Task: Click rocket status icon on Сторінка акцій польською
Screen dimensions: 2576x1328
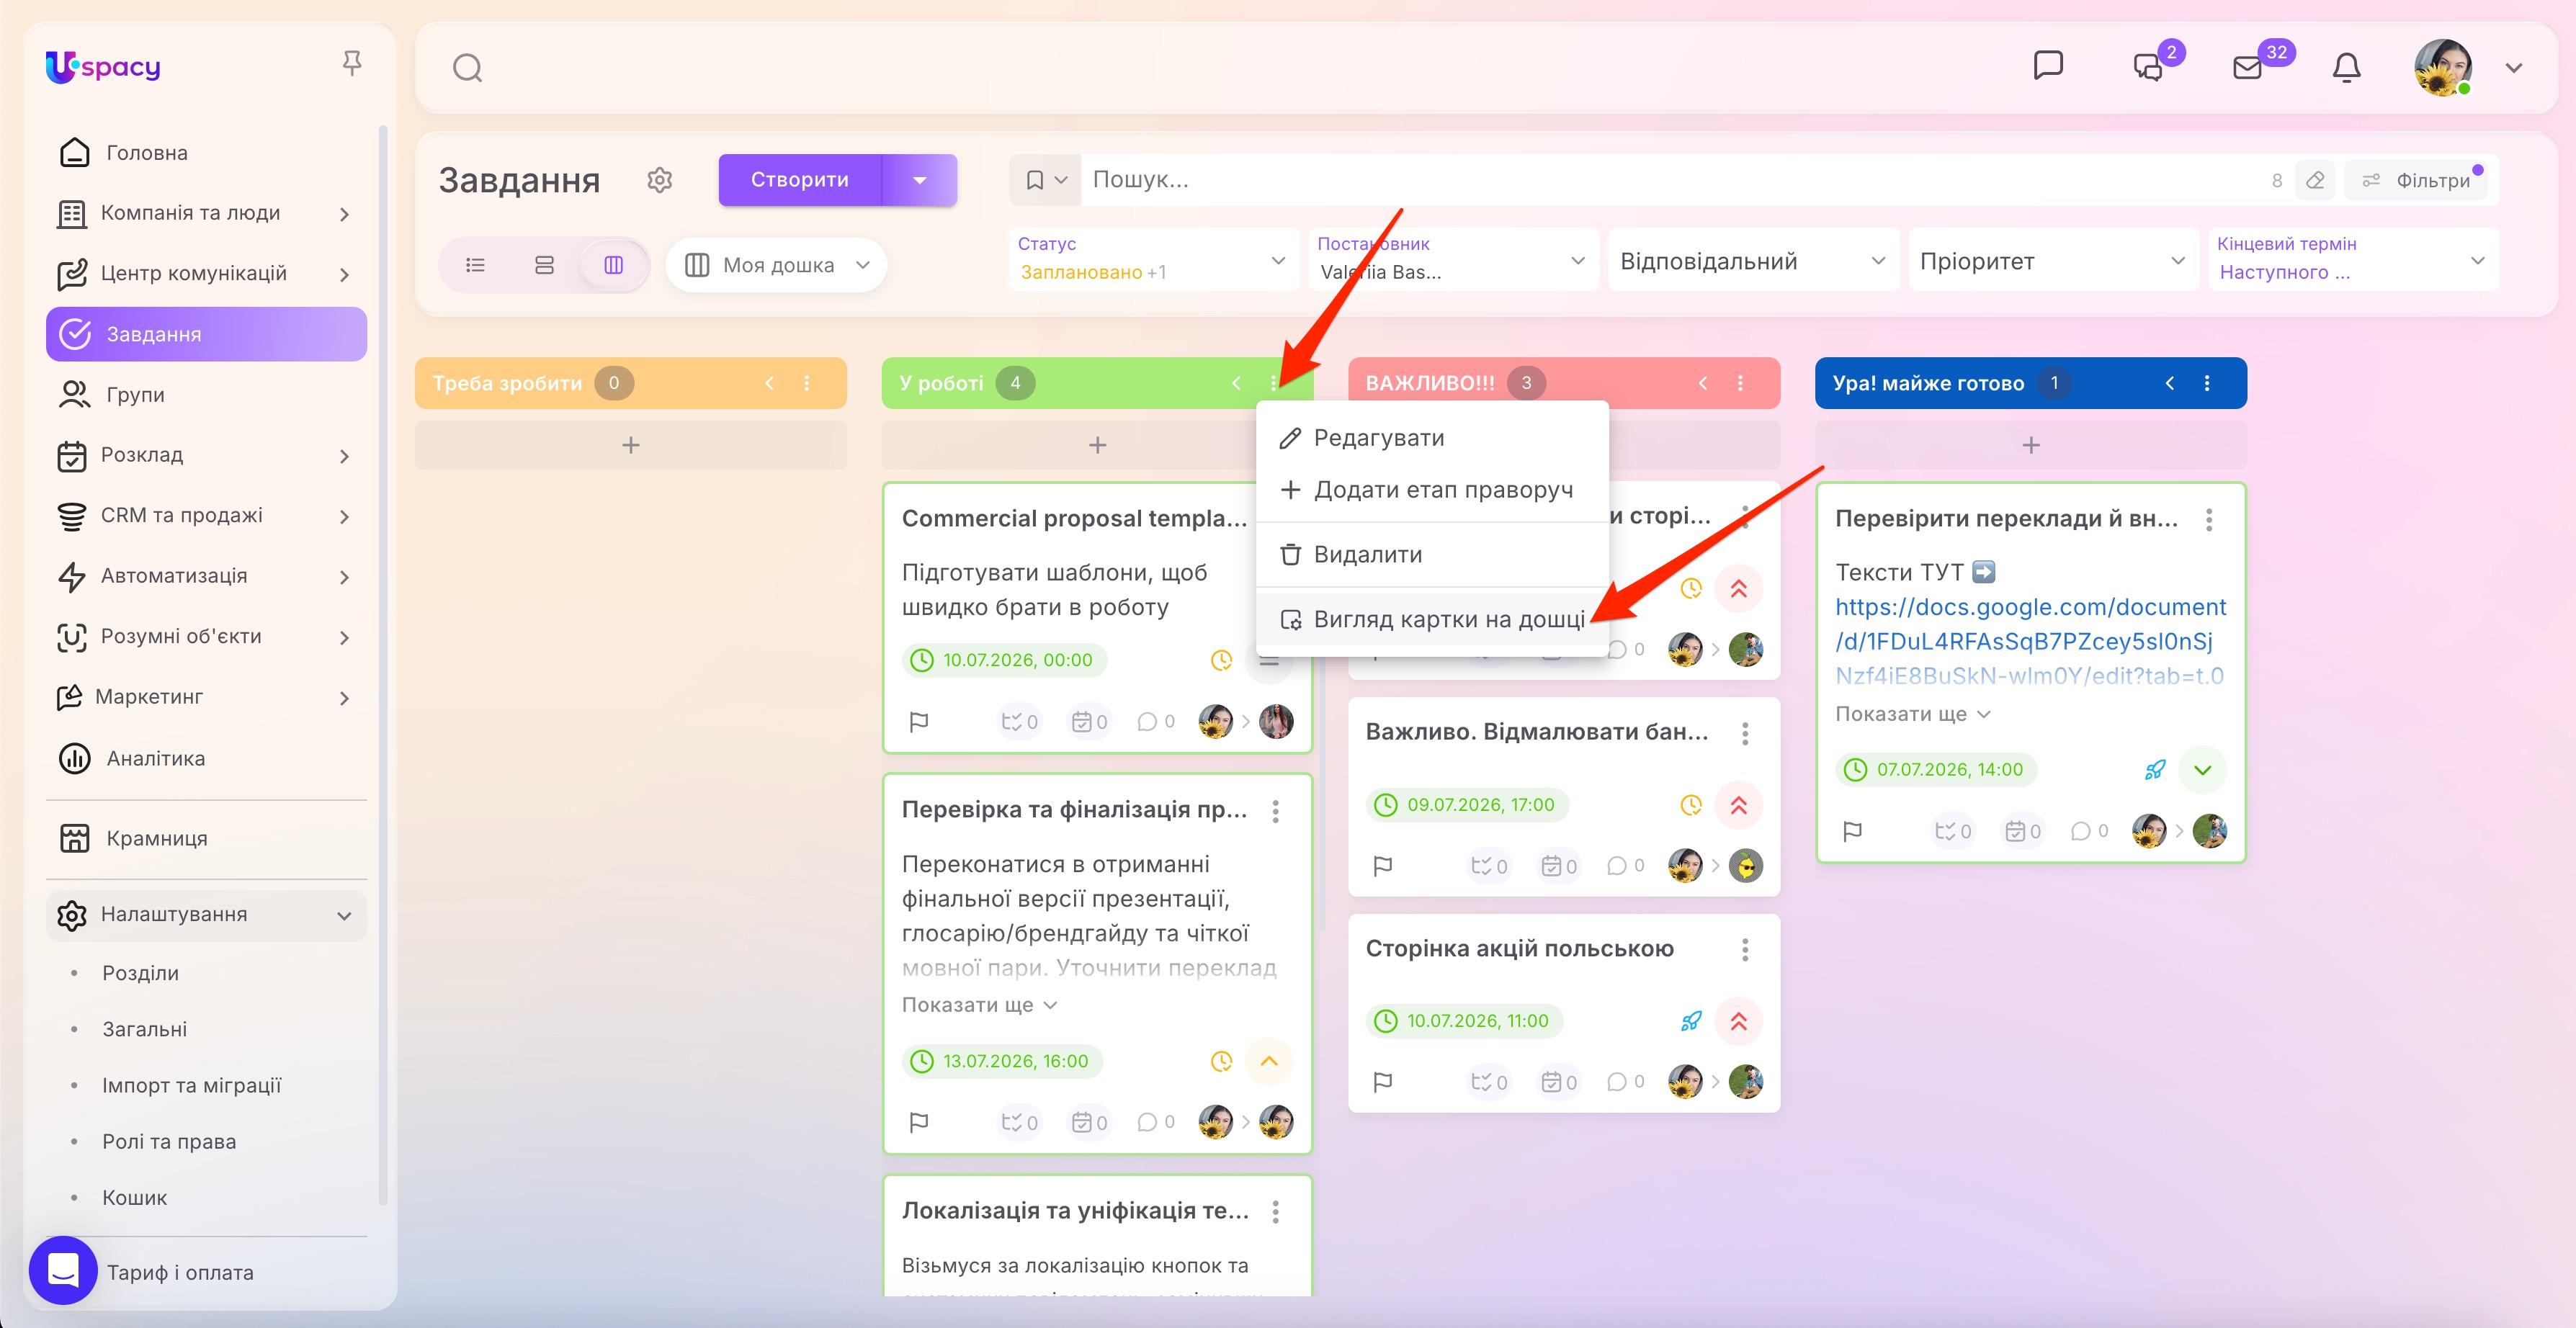Action: [x=1691, y=1021]
